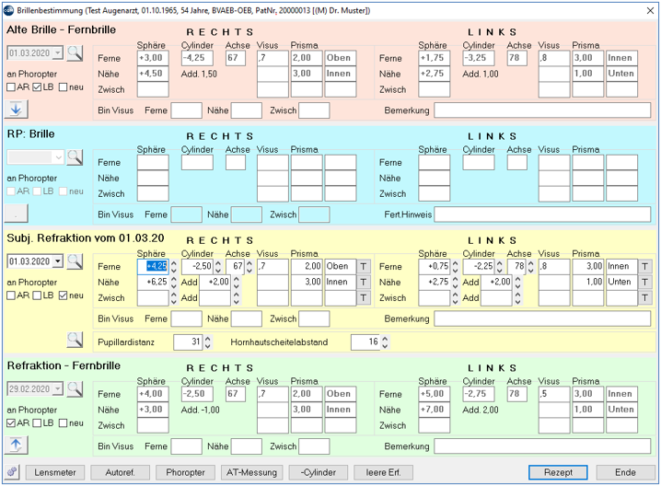661x486 pixels.
Task: Toggle AR checkbox in Alte Brille section
Action: (11, 87)
